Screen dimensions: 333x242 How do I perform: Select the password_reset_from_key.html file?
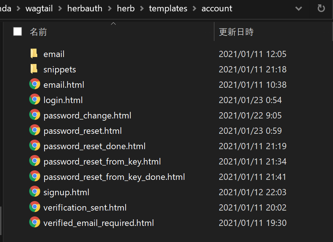(102, 161)
